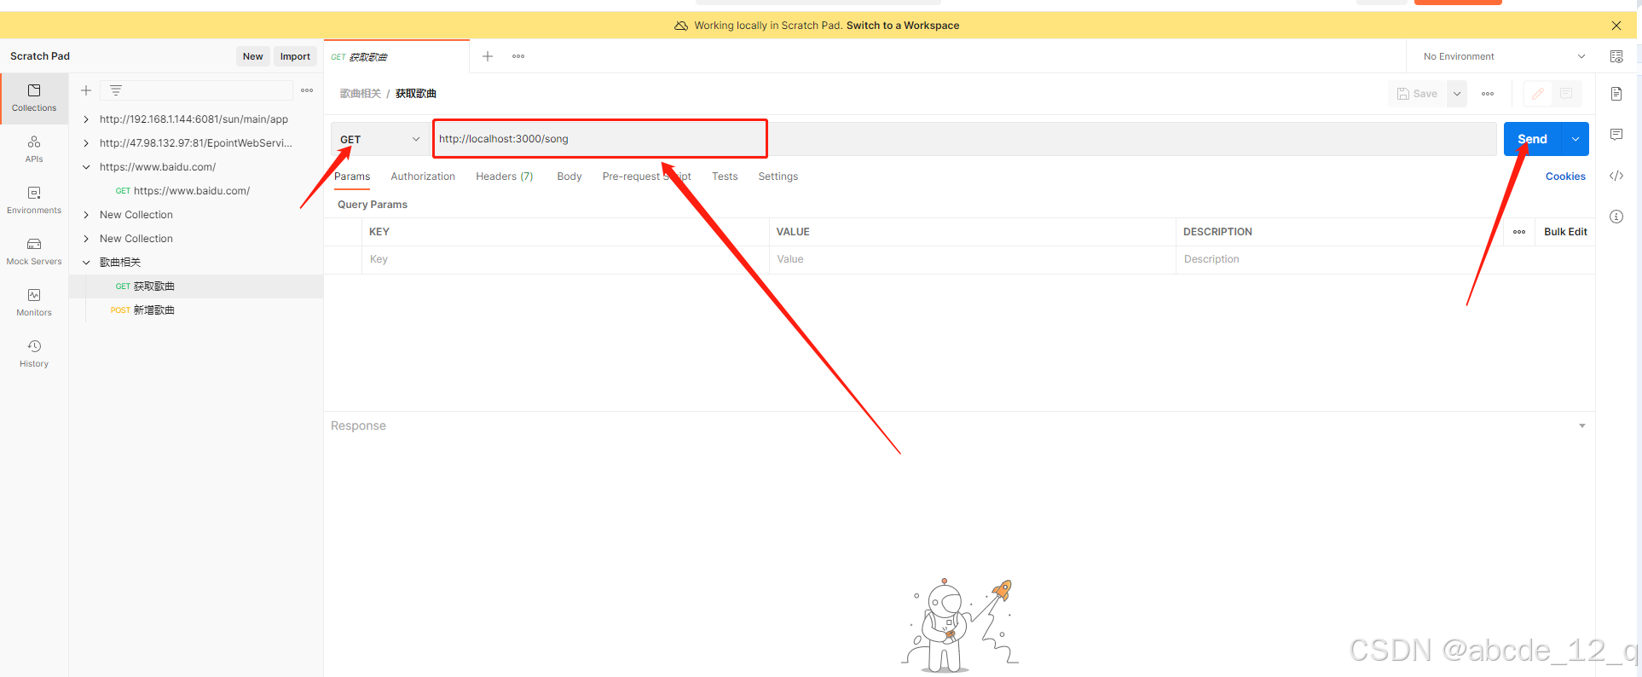Open the request info icon
Viewport: 1642px width, 677px height.
(x=1616, y=217)
